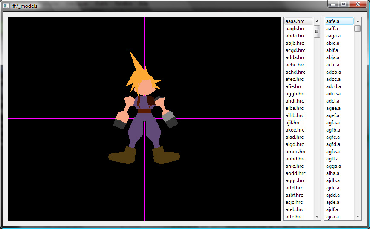The image size is (370, 229).
Task: Load the aehd.hrc model
Action: pos(299,72)
